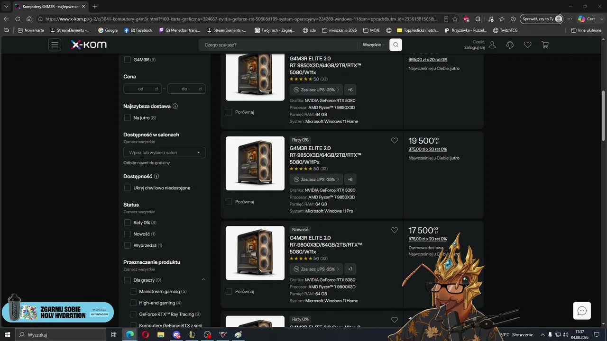Open the browser settings ellipsis menu
The image size is (607, 341).
tap(570, 19)
